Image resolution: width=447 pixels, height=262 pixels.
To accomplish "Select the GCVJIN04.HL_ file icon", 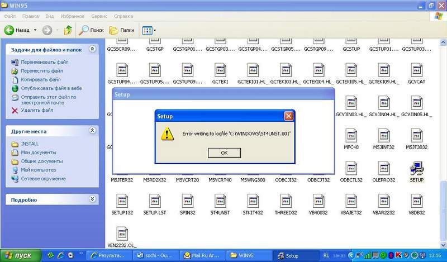I will [x=384, y=103].
